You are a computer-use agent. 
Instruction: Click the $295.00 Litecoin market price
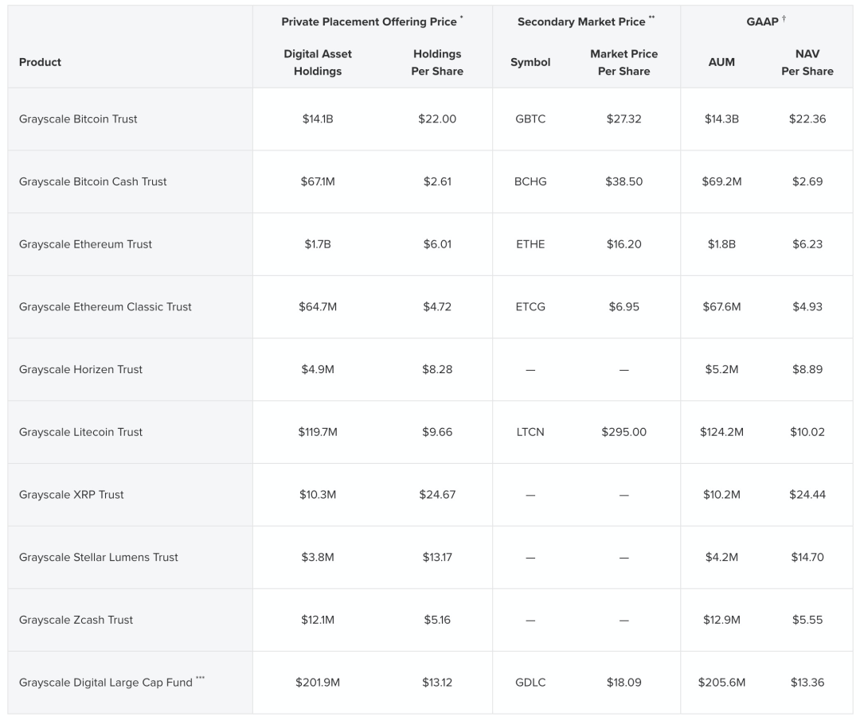point(623,432)
